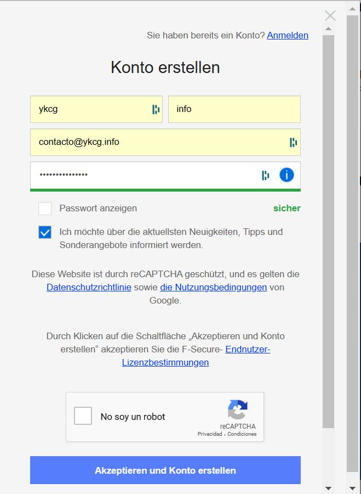Uncheck the newsletter Neuigkeiten checkbox

[x=45, y=232]
